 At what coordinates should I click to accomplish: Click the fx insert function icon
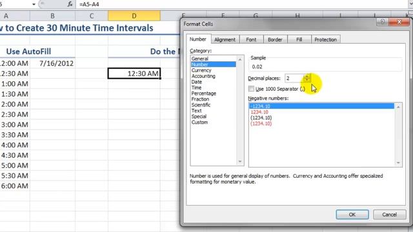70,5
